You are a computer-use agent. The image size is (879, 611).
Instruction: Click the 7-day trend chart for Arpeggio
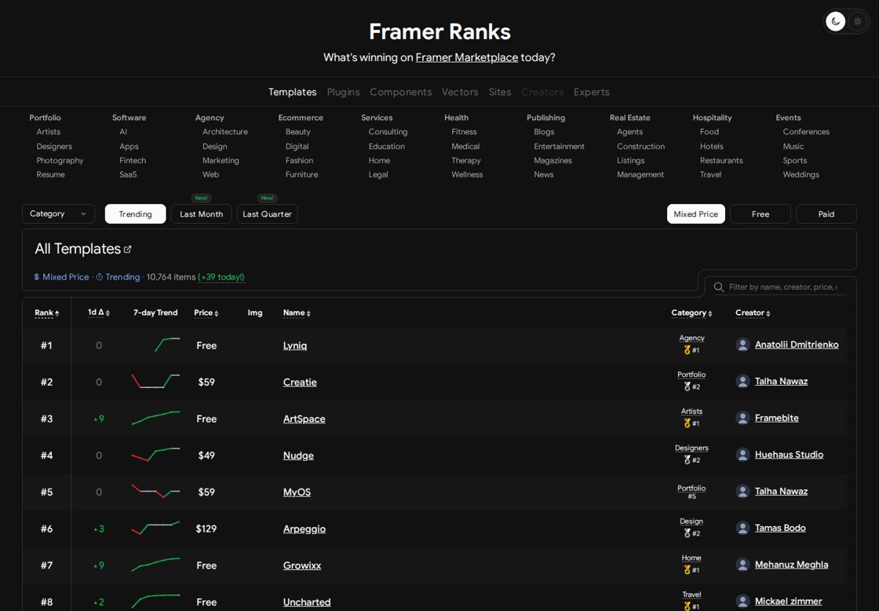click(155, 529)
